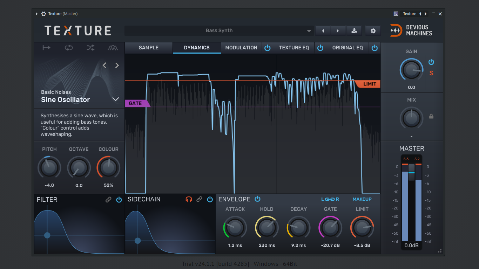Save preset with the download icon

coord(354,31)
